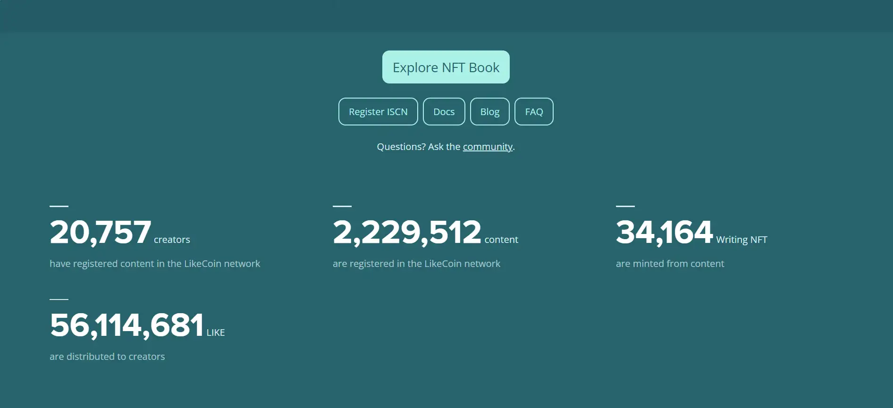
Task: Click the small "content" label
Action: [x=501, y=240]
